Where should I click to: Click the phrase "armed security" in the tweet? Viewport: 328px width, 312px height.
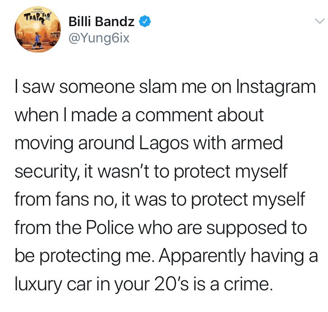click(257, 143)
